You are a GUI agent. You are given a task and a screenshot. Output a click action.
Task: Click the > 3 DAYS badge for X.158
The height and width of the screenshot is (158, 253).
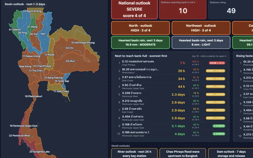(x=219, y=126)
